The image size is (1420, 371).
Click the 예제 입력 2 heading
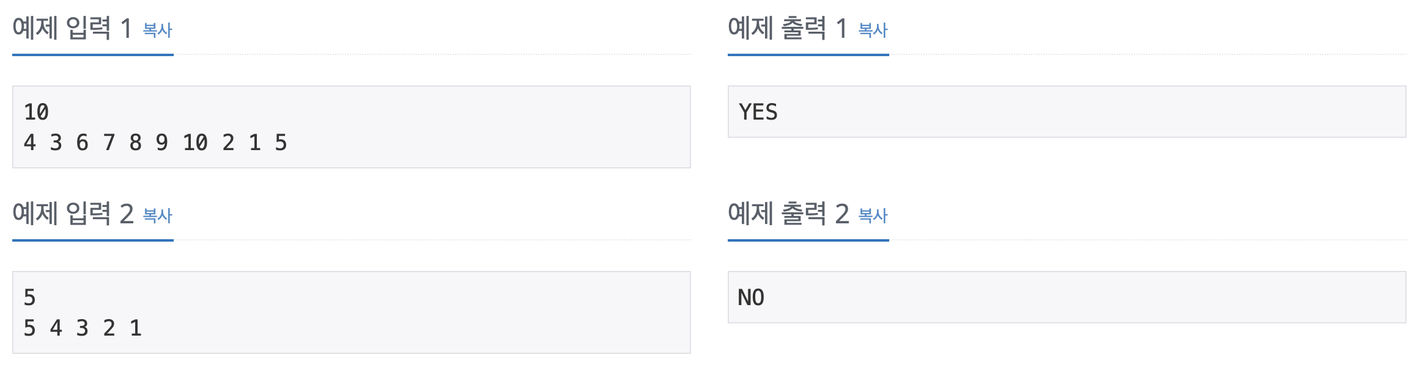[x=73, y=214]
